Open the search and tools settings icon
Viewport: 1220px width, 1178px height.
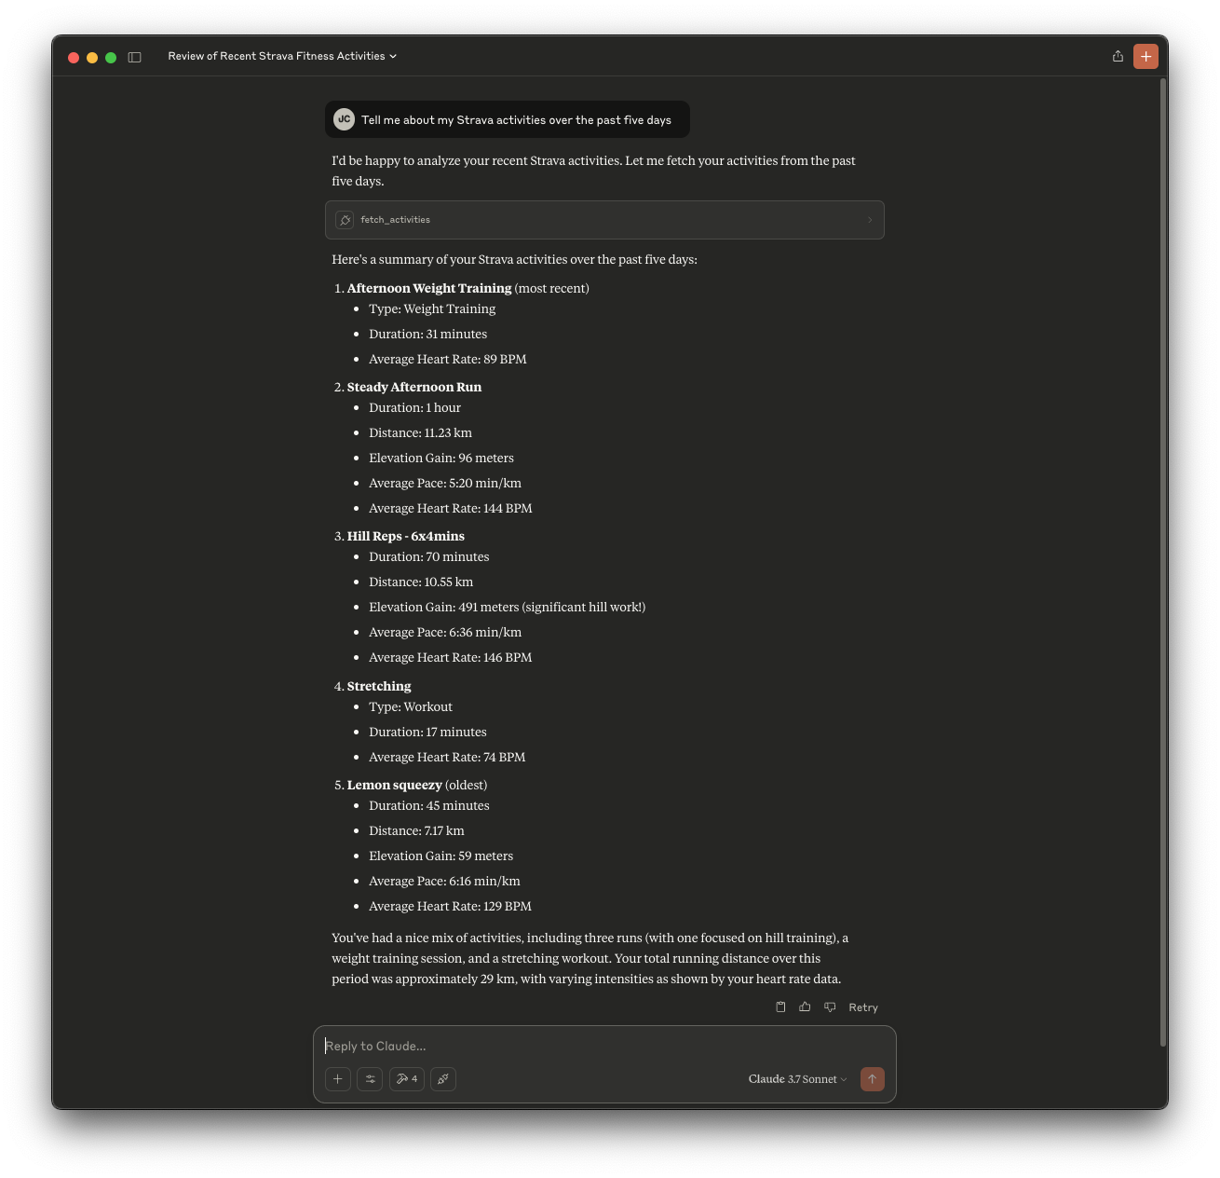click(370, 1079)
